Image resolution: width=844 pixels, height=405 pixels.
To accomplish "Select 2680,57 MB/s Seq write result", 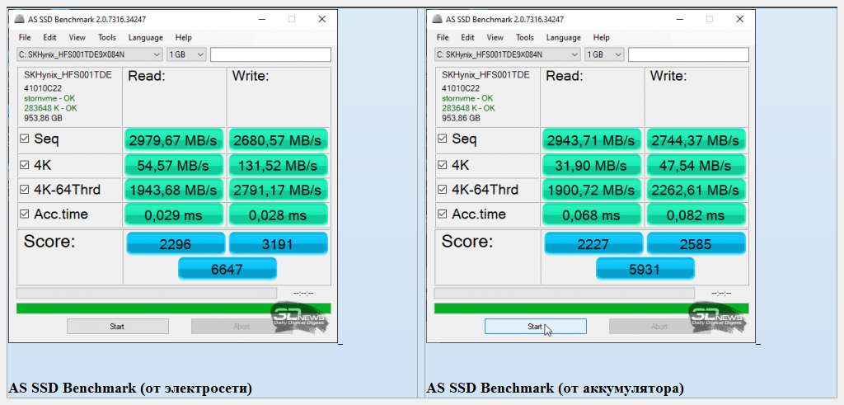I will tap(278, 139).
